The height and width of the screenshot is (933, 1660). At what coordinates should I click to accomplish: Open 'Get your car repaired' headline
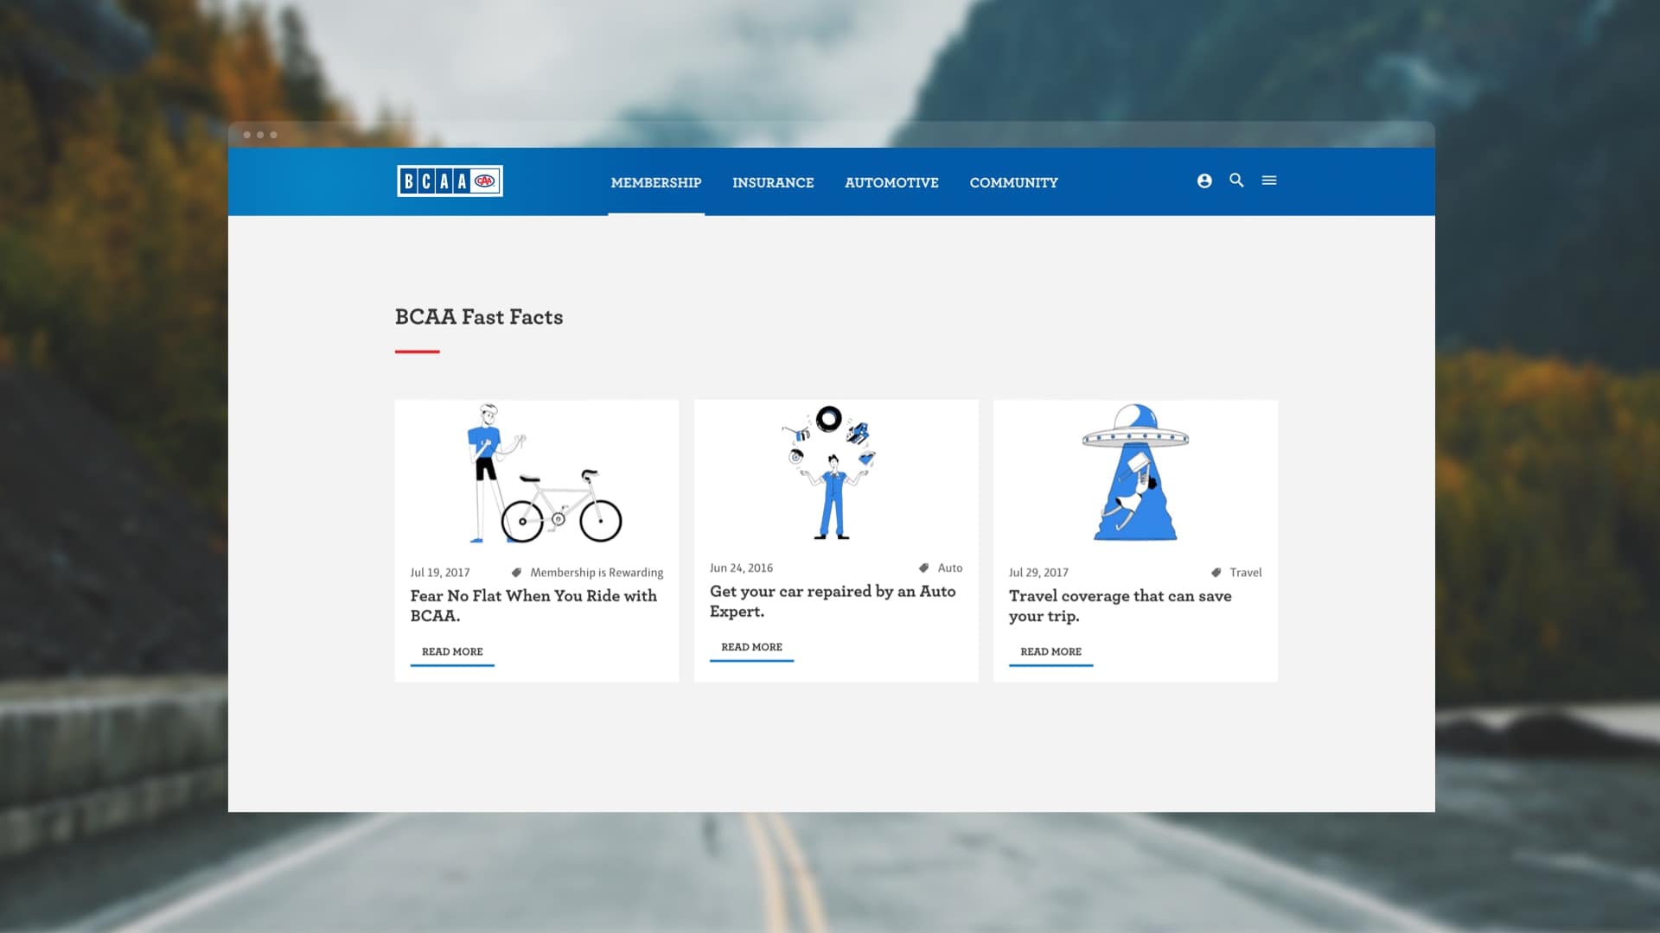pyautogui.click(x=832, y=601)
